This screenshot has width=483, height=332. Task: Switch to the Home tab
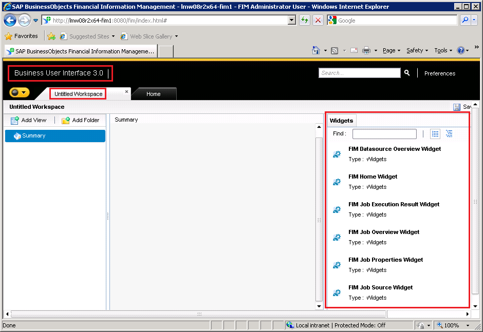pos(154,94)
